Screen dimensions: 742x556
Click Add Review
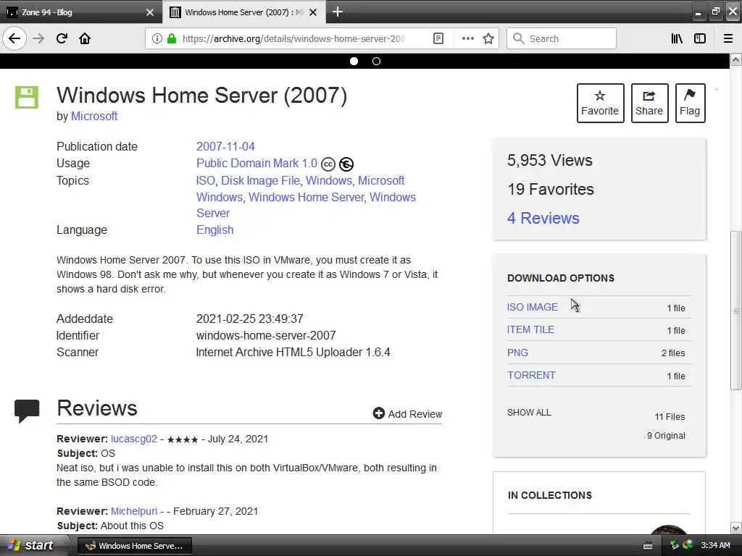407,413
